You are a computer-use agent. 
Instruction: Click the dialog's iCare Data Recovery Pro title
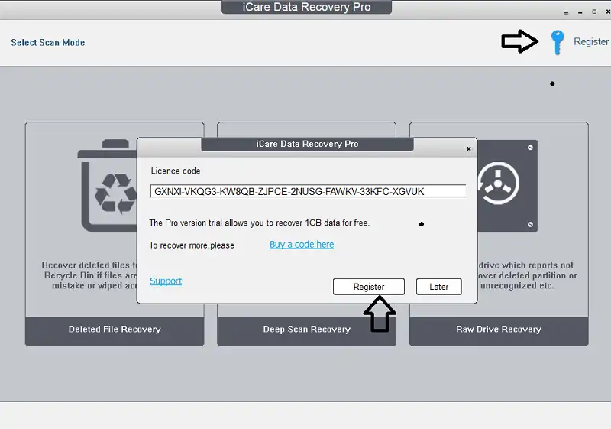tap(307, 144)
